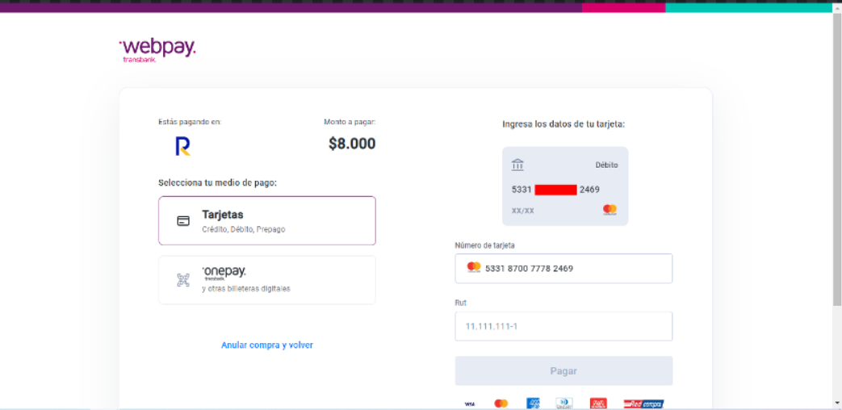Click the Visa logo below Pagar

(x=469, y=404)
